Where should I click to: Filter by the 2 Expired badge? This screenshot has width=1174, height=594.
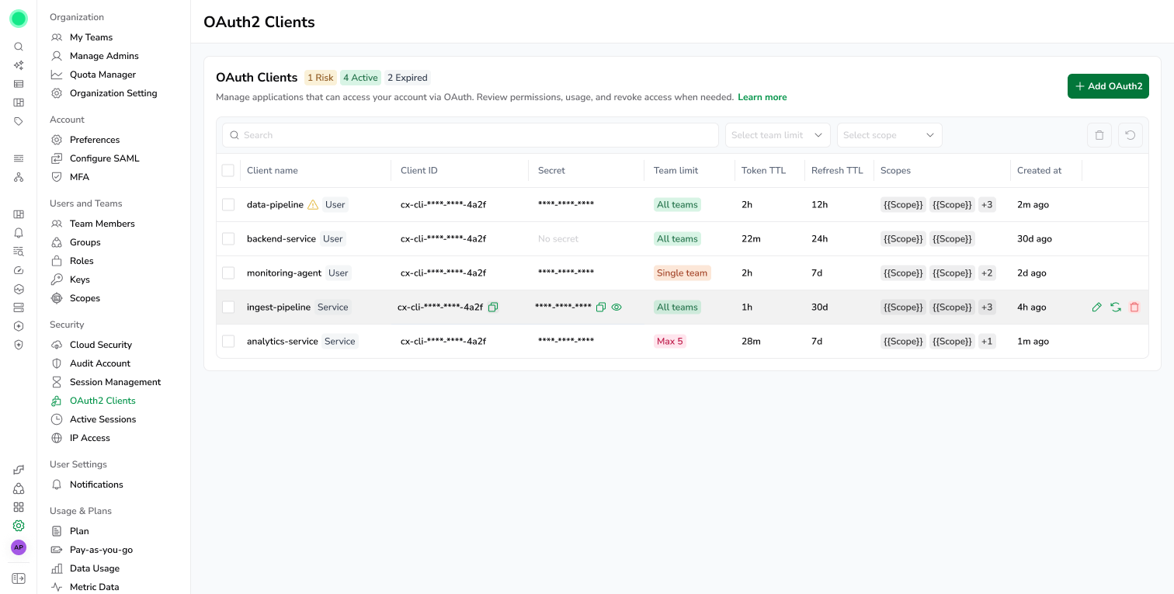(408, 78)
